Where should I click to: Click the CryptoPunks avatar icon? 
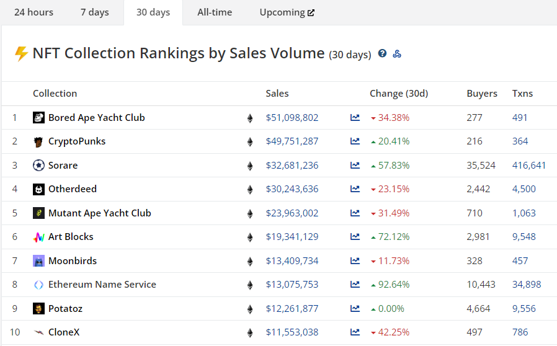(38, 141)
